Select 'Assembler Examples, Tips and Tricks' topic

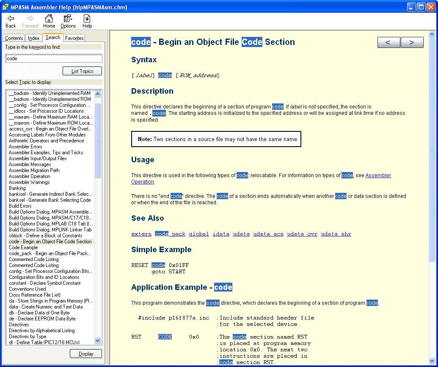(46, 153)
